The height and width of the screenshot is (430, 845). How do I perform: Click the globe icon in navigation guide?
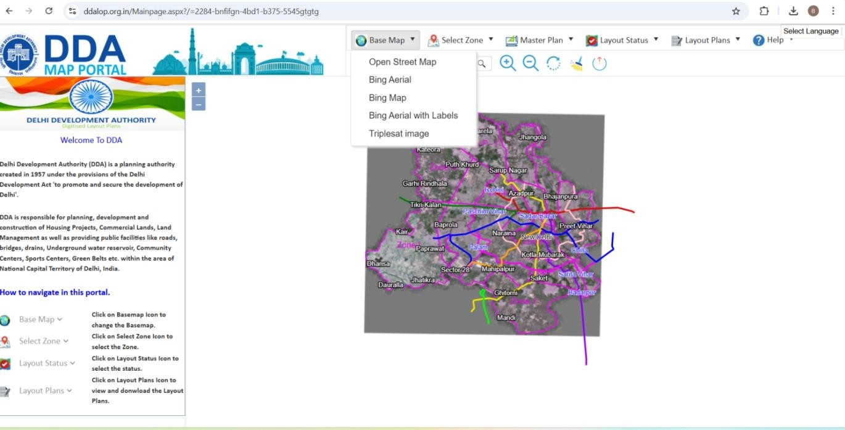click(x=5, y=320)
